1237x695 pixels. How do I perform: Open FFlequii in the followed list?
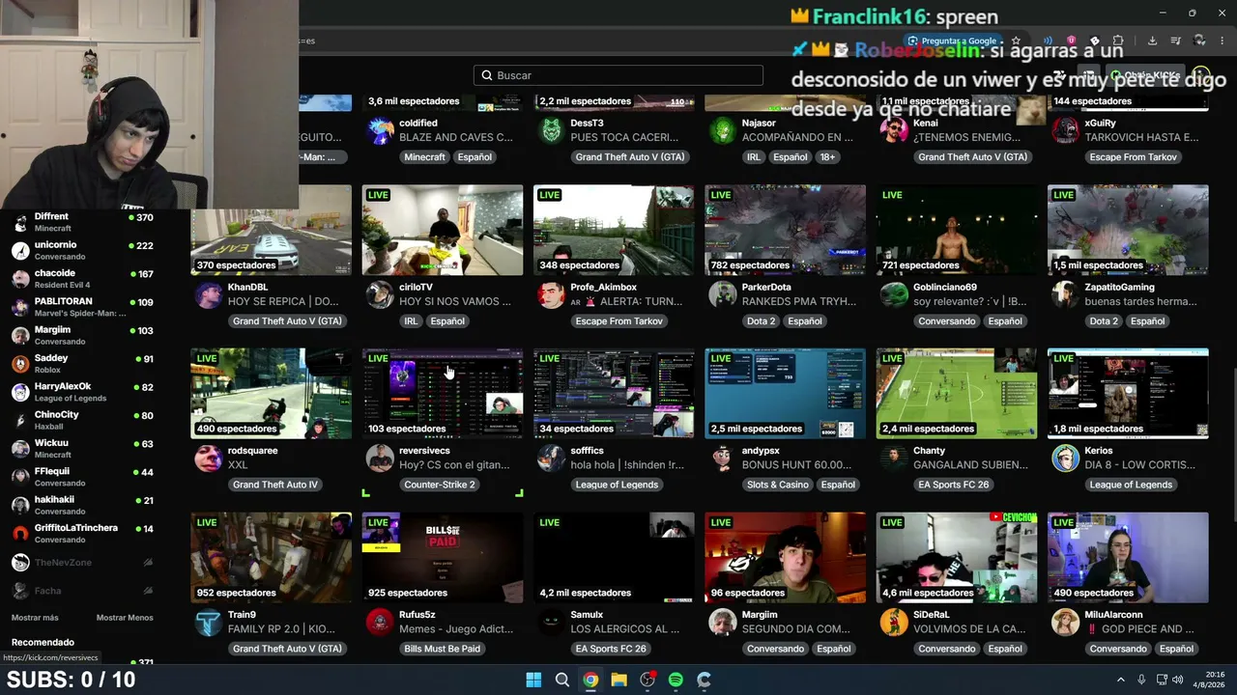82,477
